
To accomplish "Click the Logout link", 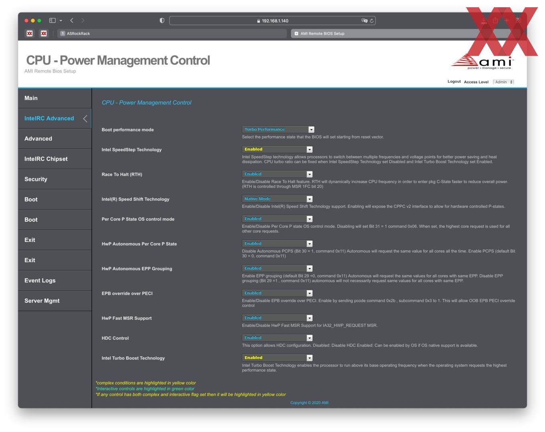I will click(454, 81).
